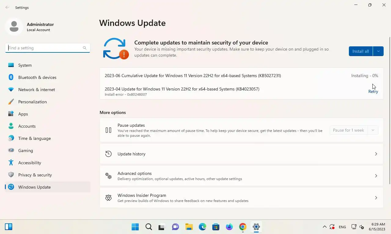Expand the Install all dropdown arrow
The width and height of the screenshot is (391, 234).
point(378,51)
